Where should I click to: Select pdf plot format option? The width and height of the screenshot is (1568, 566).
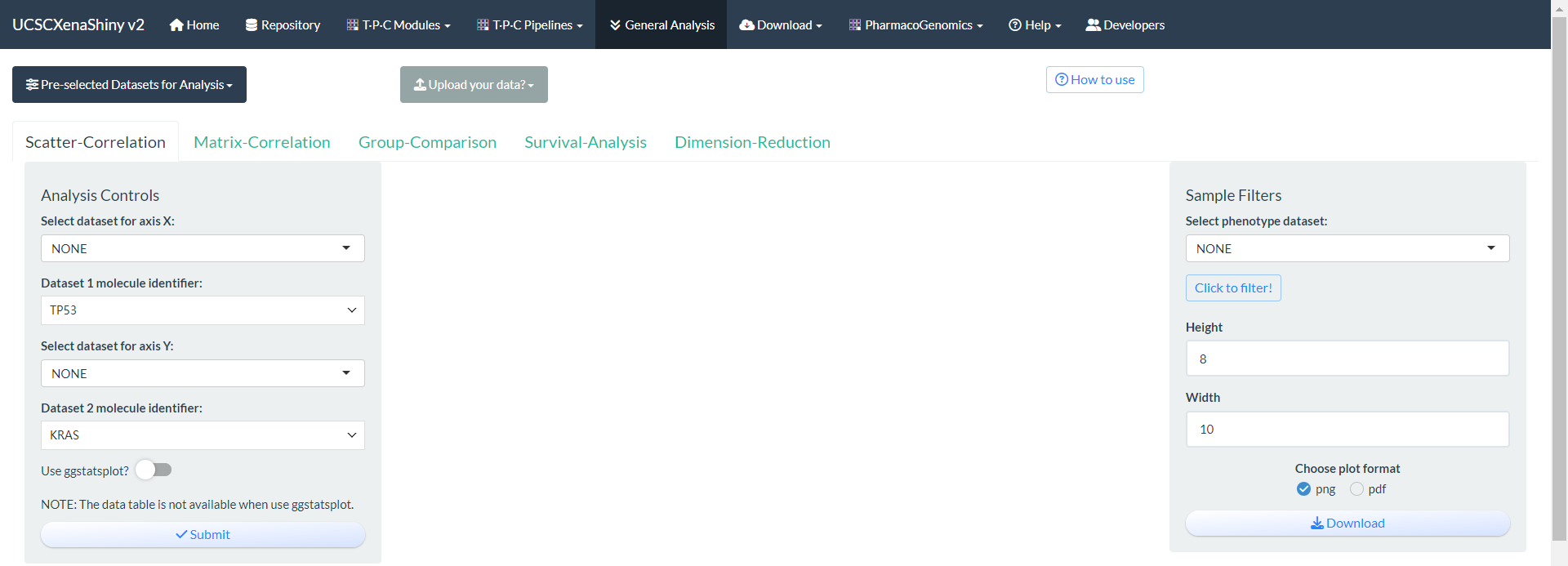1356,488
